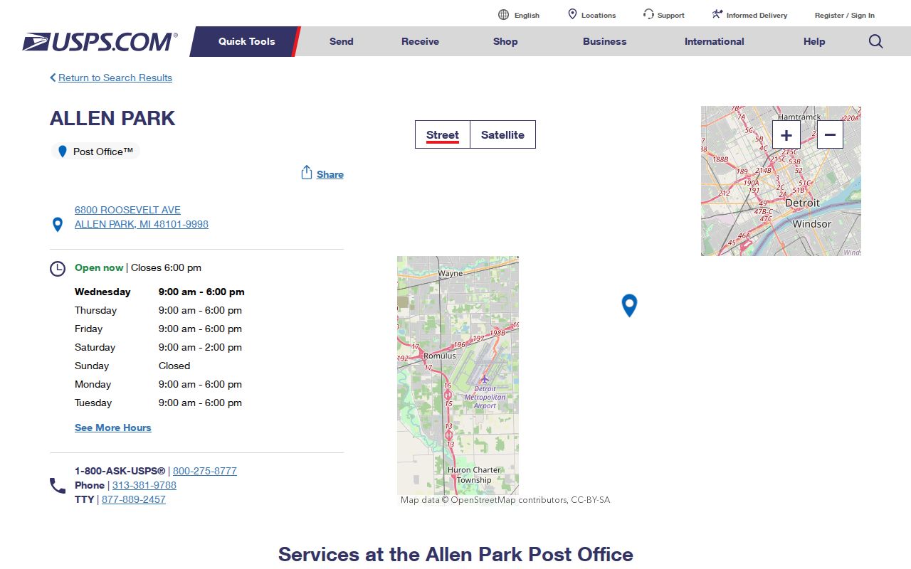
Task: Open the Help menu
Action: tap(814, 41)
